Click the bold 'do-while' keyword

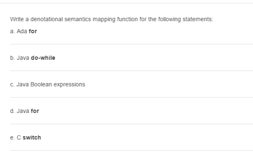coord(43,58)
